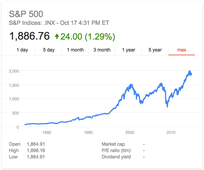204x170 pixels.
Task: Switch to the 5 day tab
Action: (x=49, y=50)
